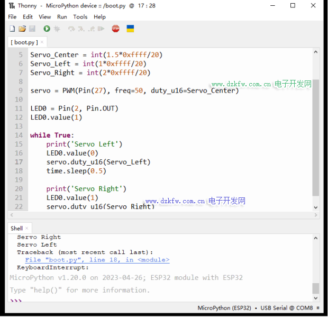
Task: Click the MicroPython (ESP32) interpreter selector
Action: tap(225, 308)
